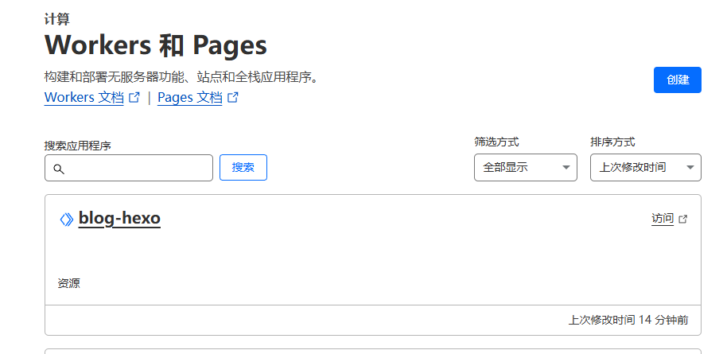Click external-link icon beside Pages 文档
This screenshot has width=723, height=354.
tap(233, 98)
